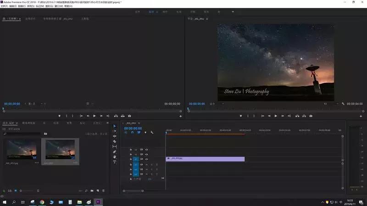Screen dimensions: 367x206
Task: Click the New Bin folder icon
Action: click(x=92, y=190)
